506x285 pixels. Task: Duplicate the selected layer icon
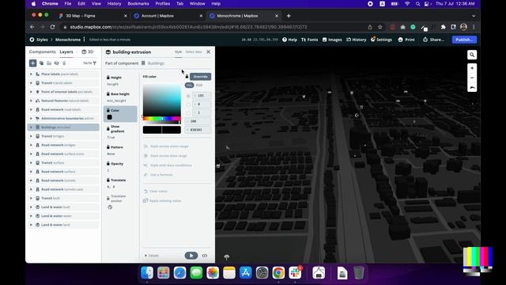point(41,63)
